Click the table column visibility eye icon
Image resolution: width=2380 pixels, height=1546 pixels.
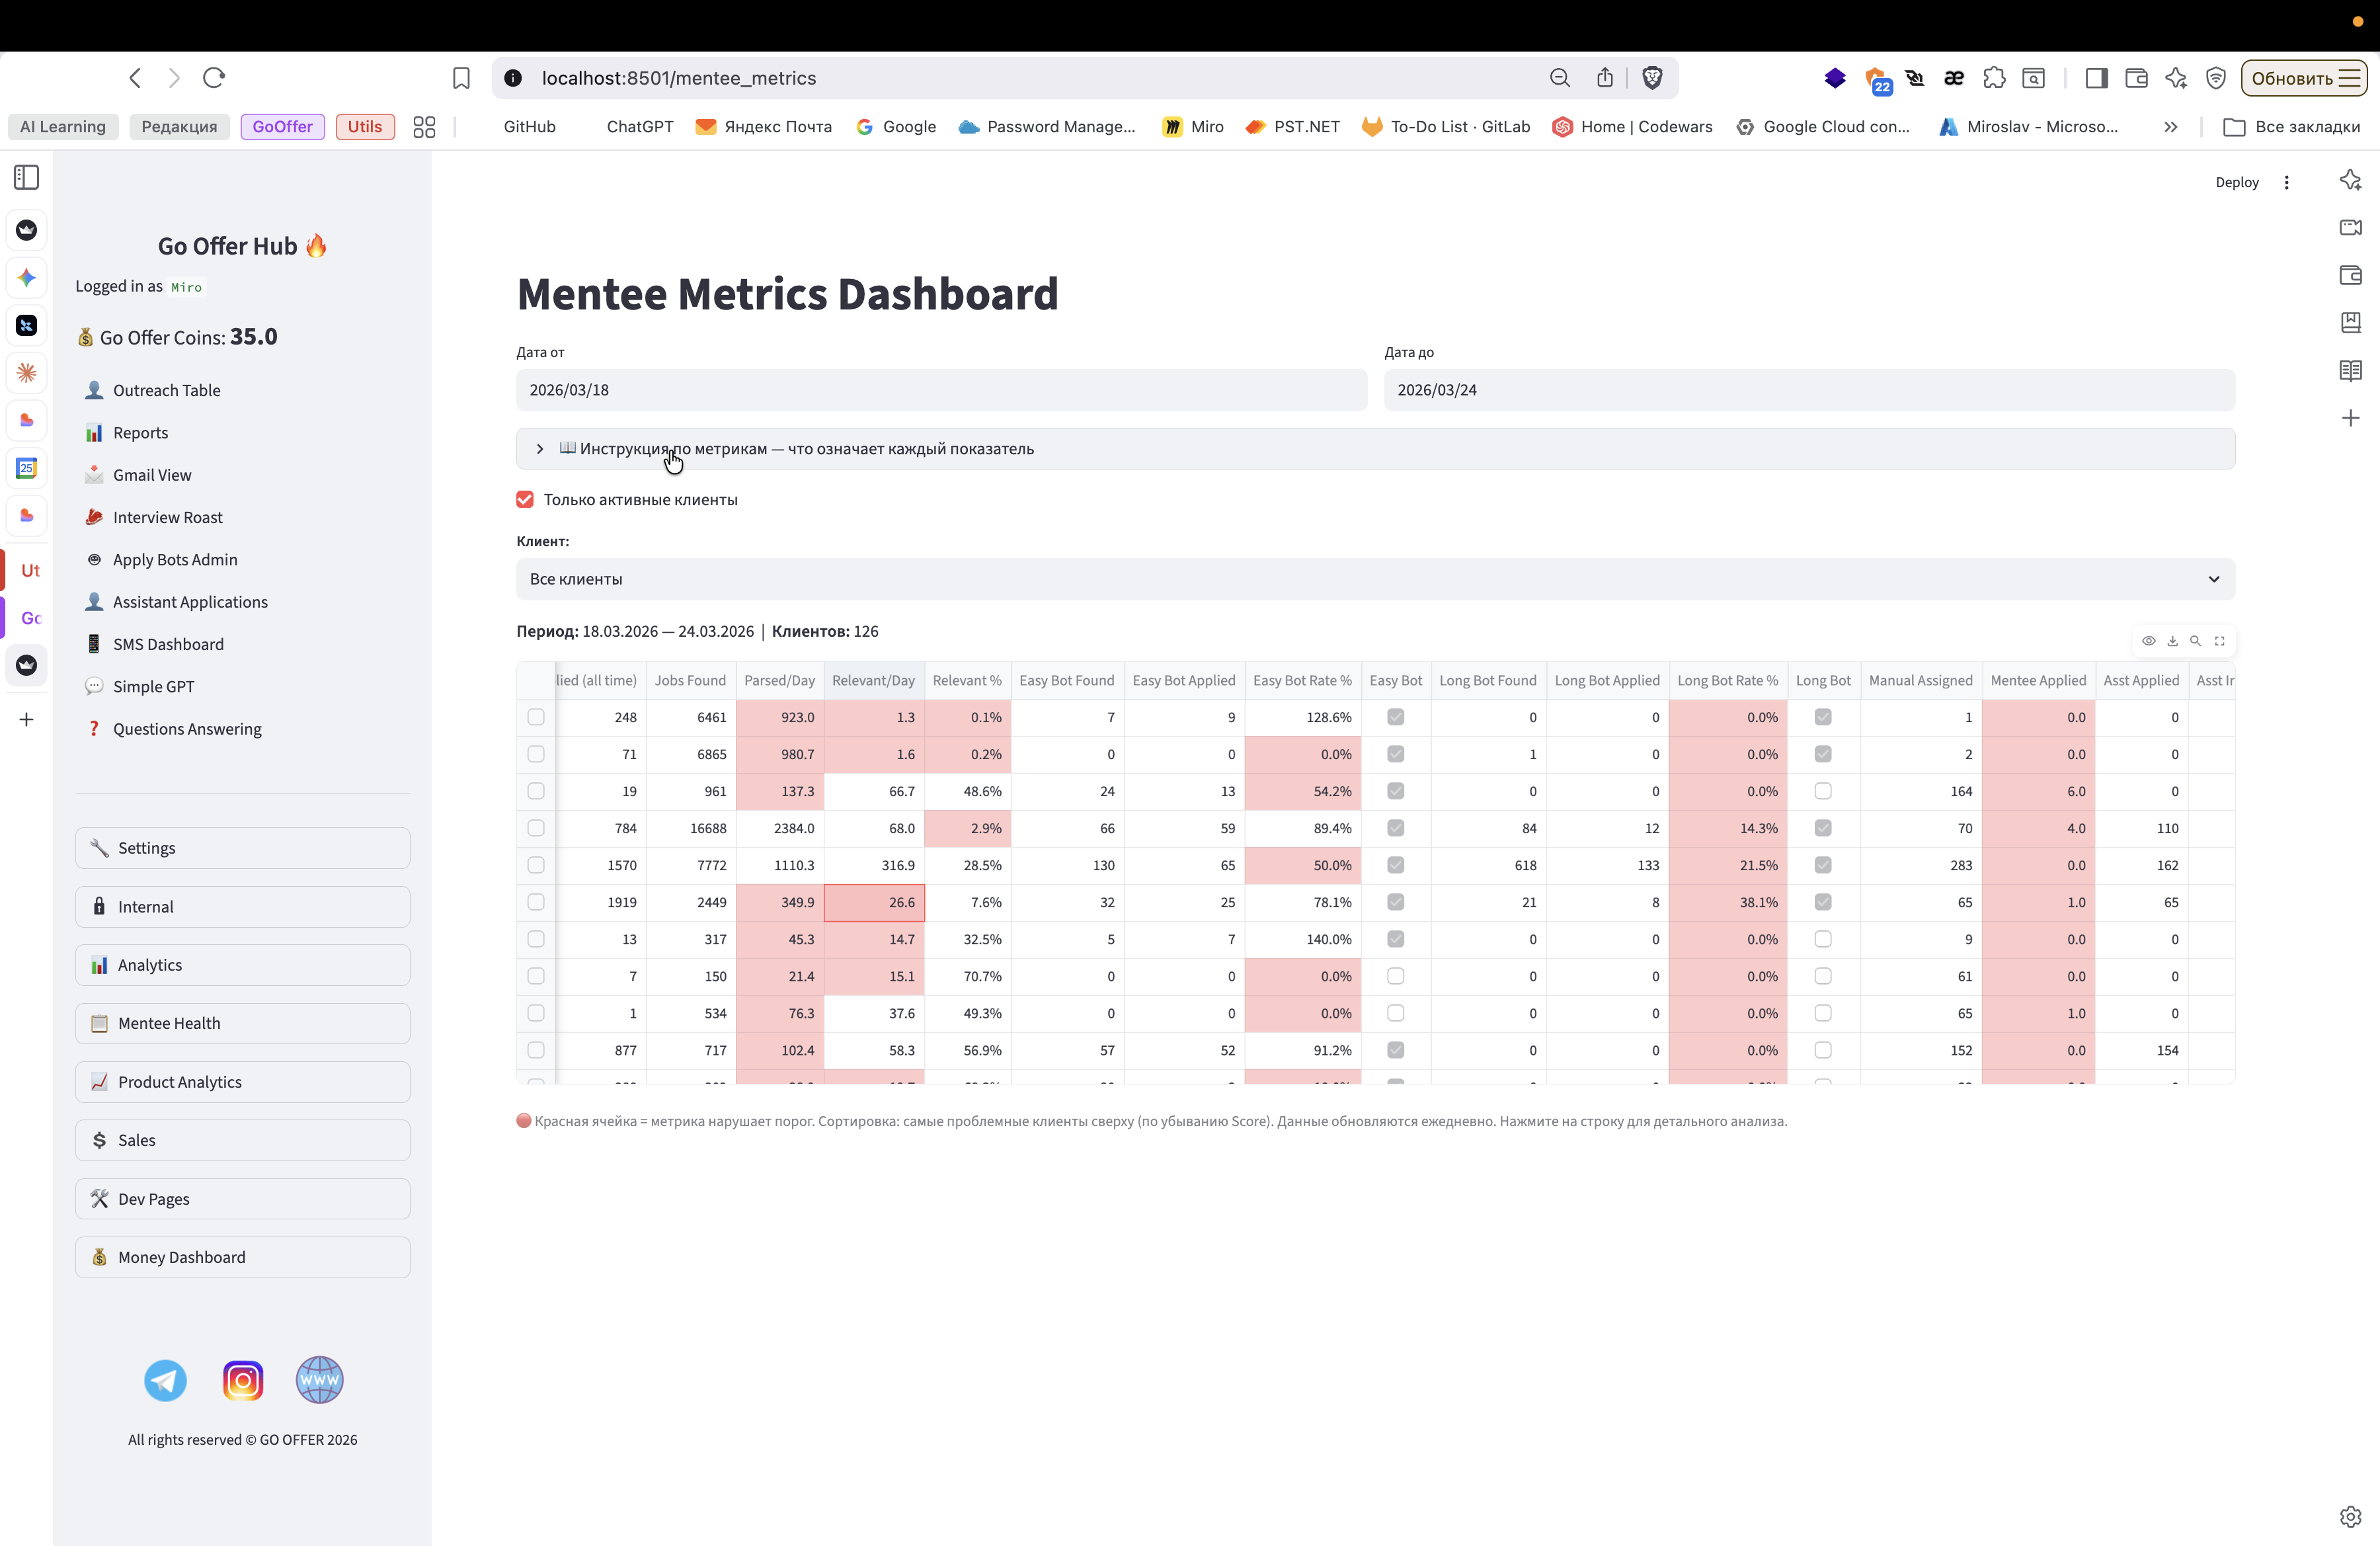pyautogui.click(x=2148, y=641)
